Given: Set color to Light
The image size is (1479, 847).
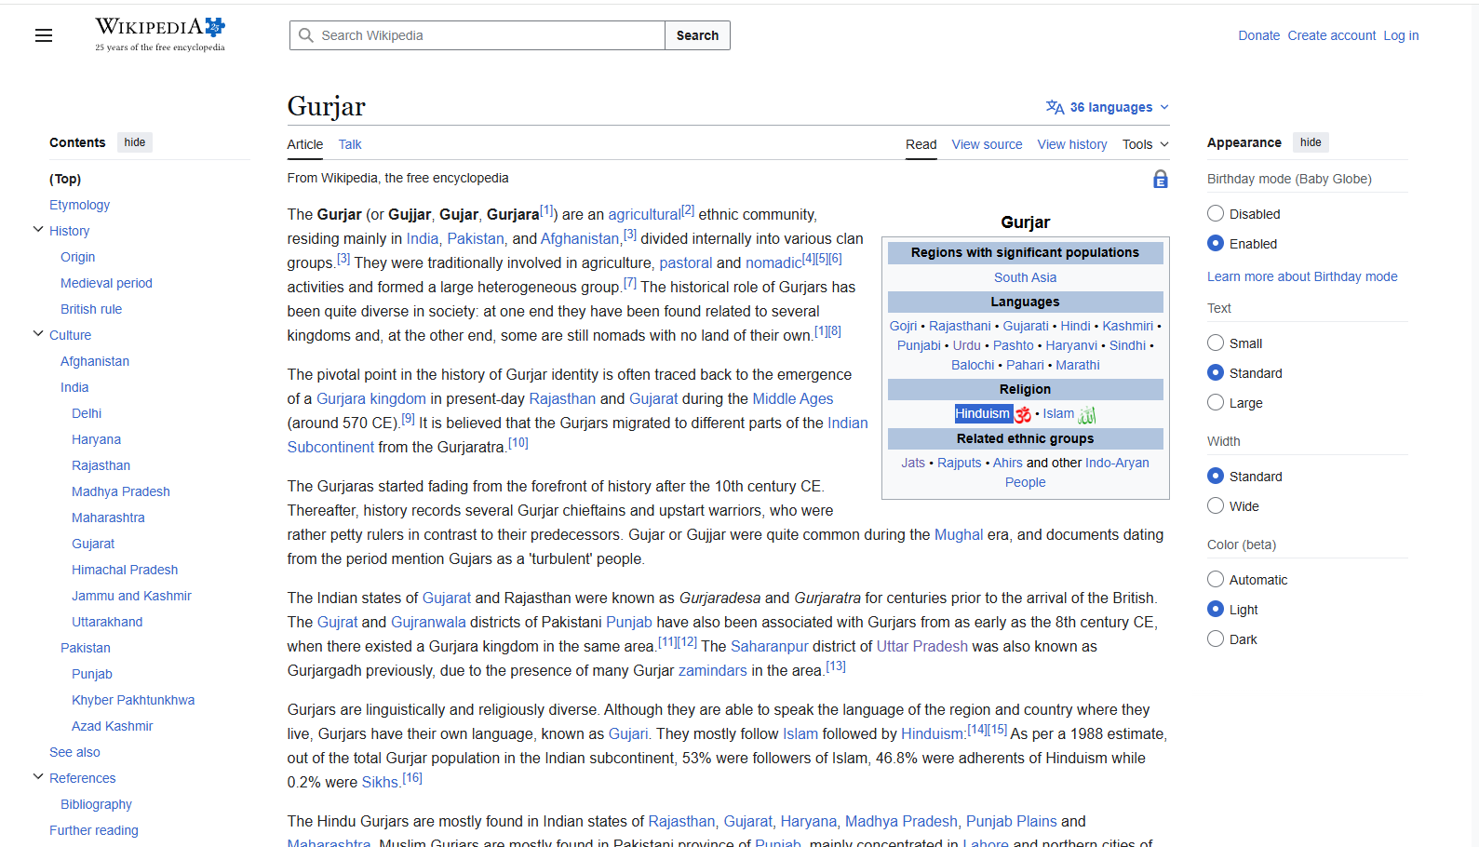Looking at the screenshot, I should pos(1216,609).
